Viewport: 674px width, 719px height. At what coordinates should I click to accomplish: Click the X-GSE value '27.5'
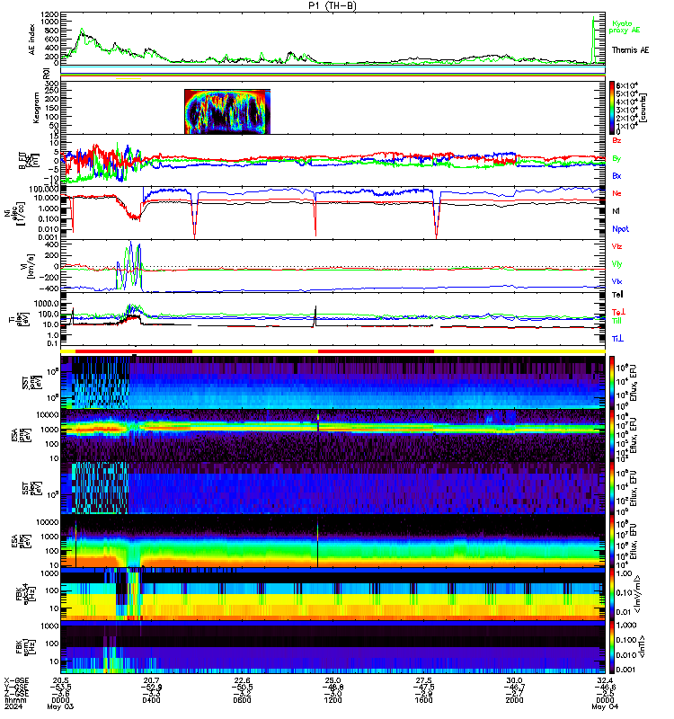click(423, 680)
